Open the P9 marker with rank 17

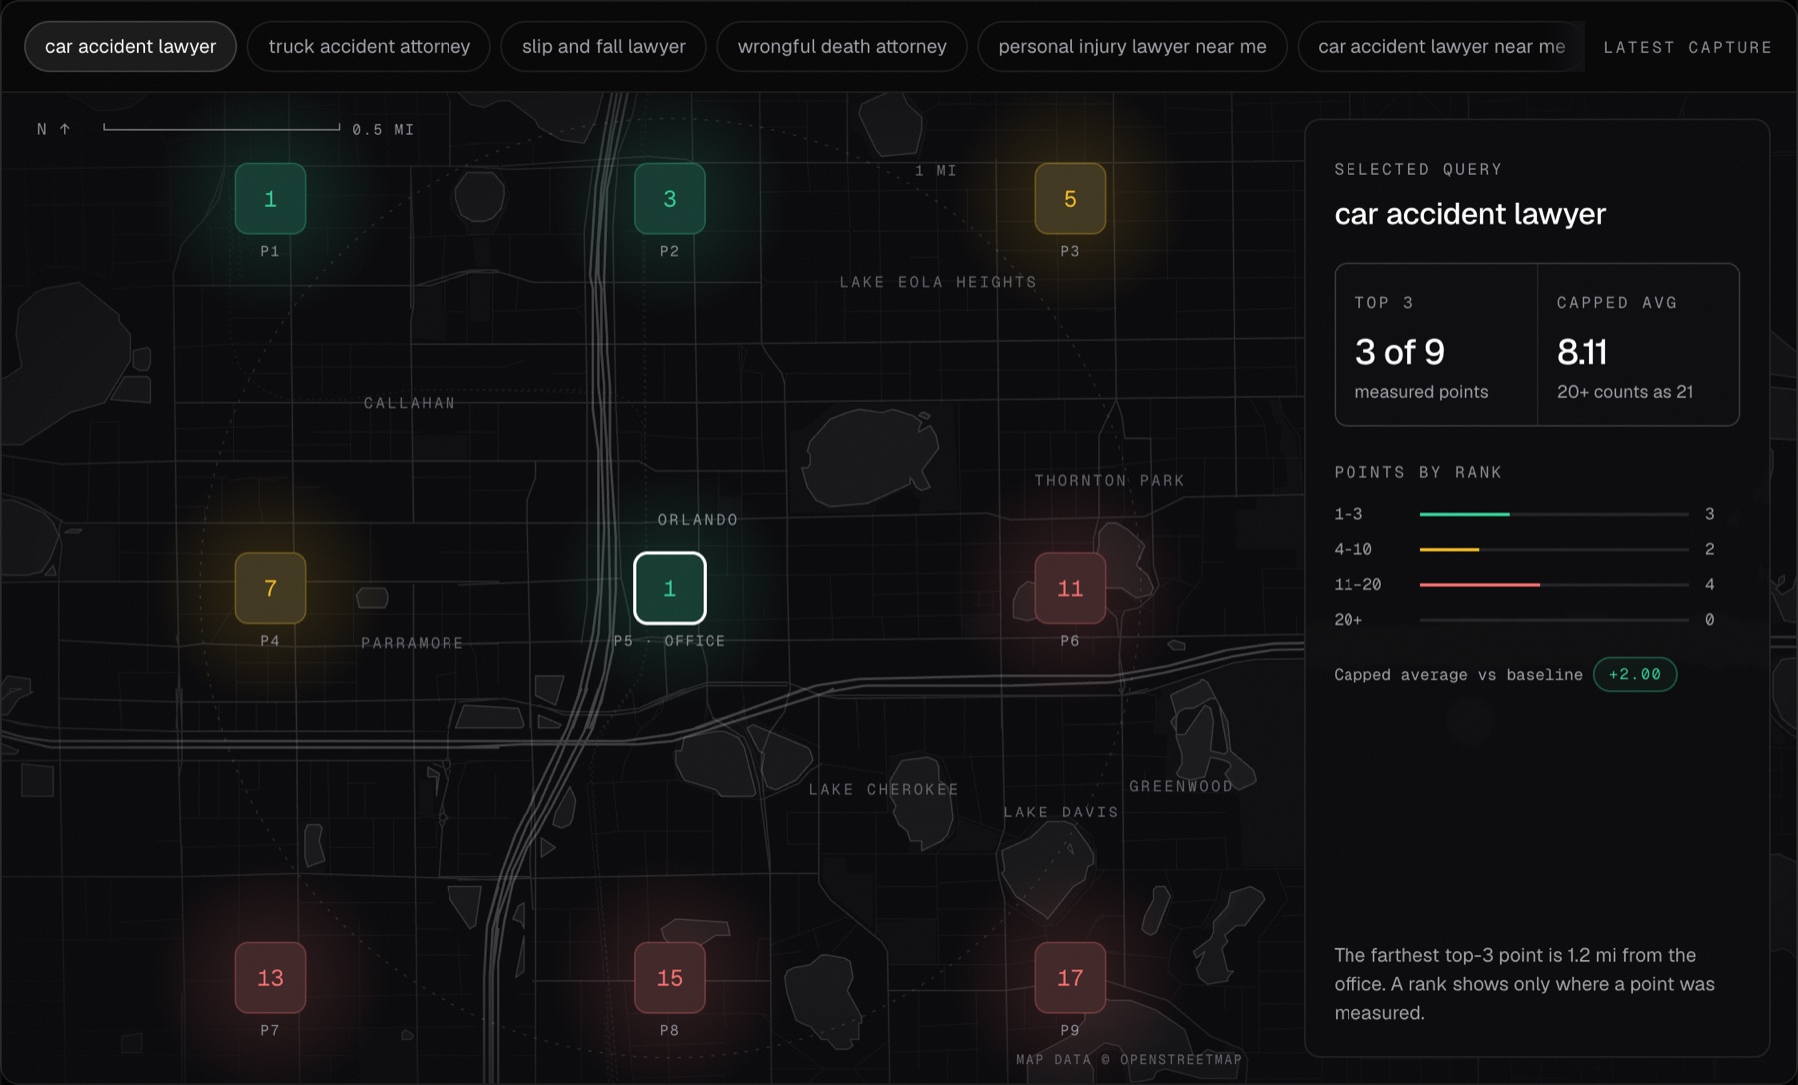(1070, 978)
